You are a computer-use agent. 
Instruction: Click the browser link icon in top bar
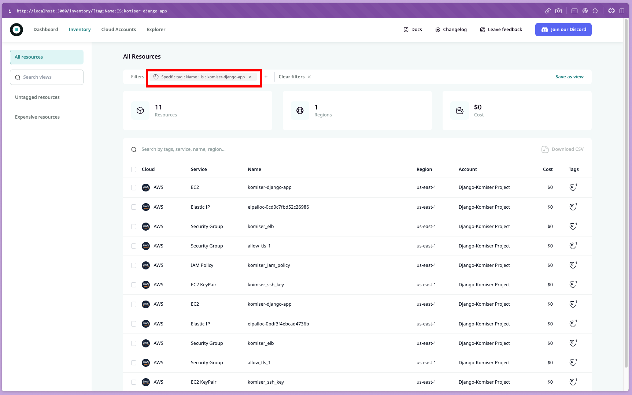pos(548,11)
